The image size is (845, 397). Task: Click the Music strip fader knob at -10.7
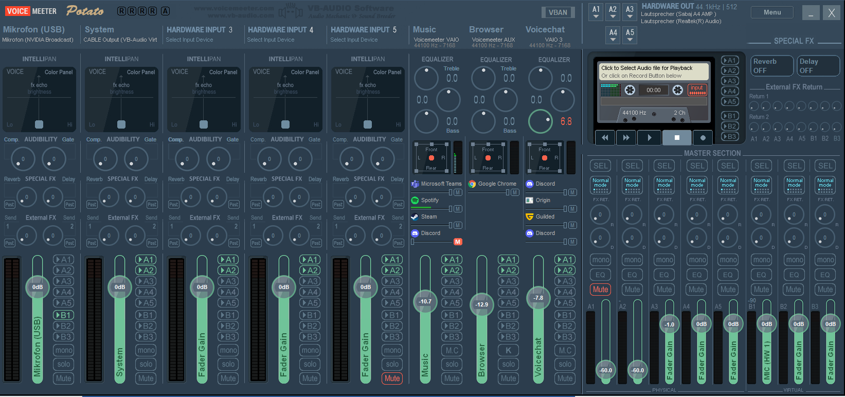[x=425, y=301]
